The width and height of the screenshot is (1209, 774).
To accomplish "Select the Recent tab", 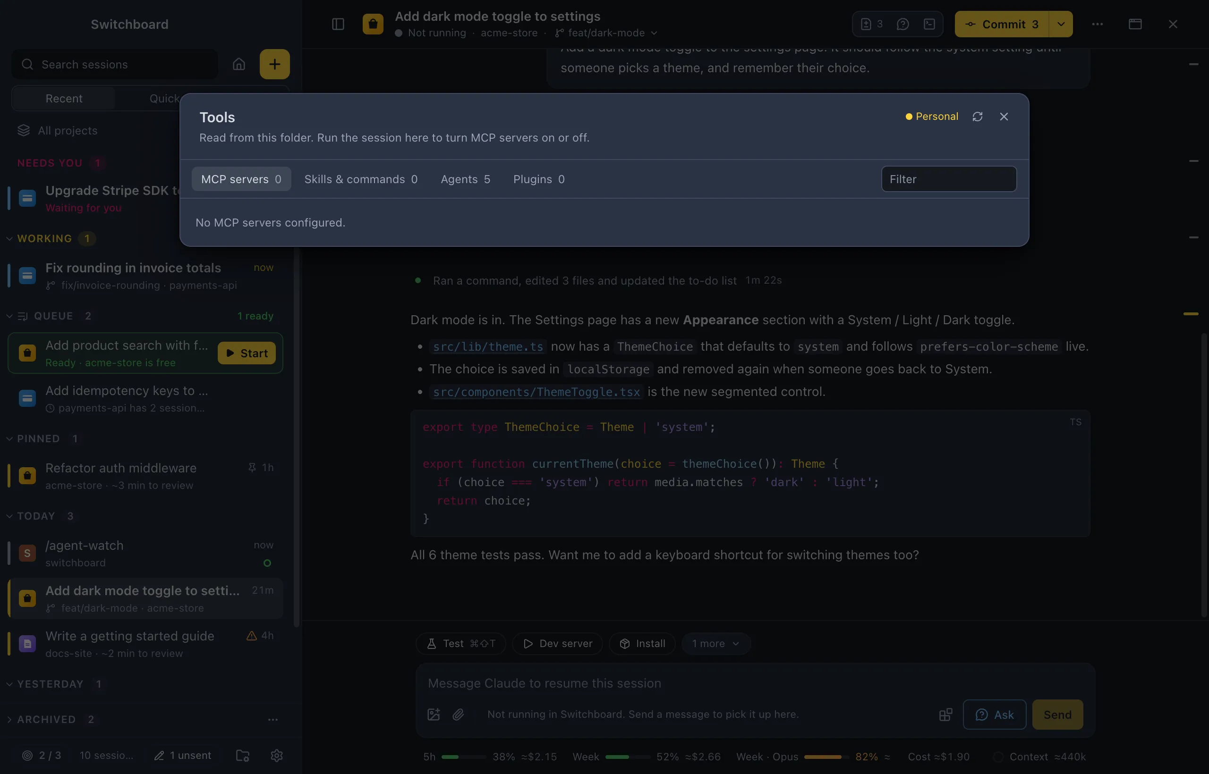I will pos(64,99).
